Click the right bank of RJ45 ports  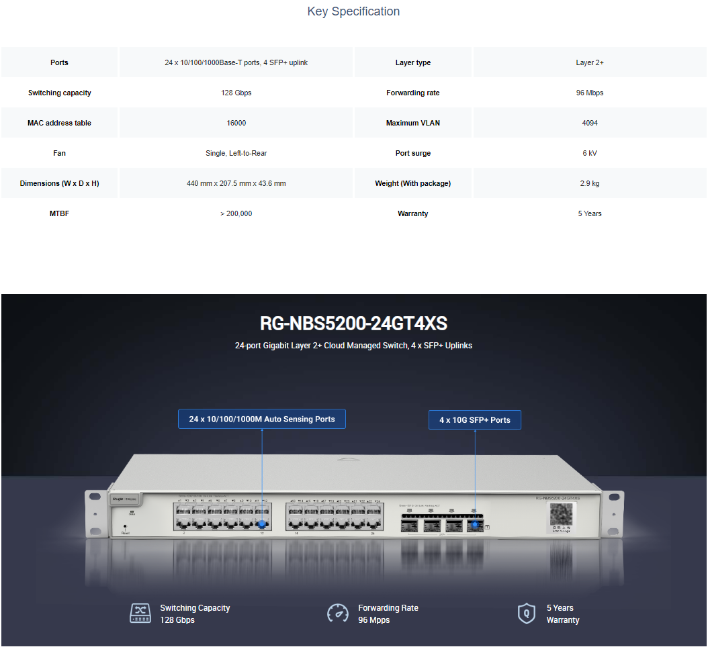click(x=335, y=517)
